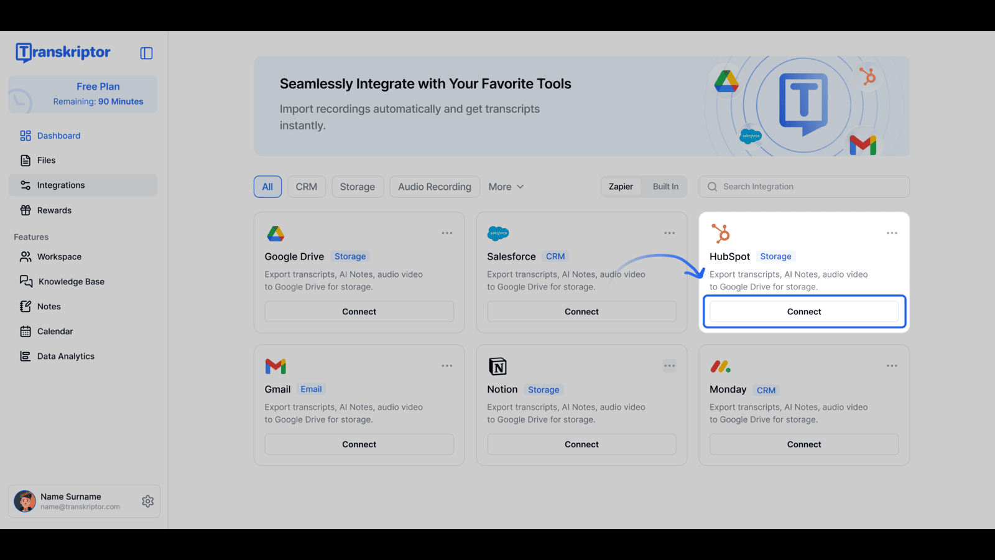Image resolution: width=995 pixels, height=560 pixels.
Task: Select the Workspace feature icon
Action: pyautogui.click(x=25, y=256)
